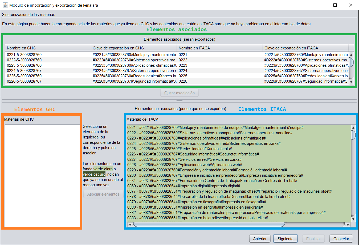Viewport: 359px width, 245px height.
Task: Click the Finalizar button
Action: 313,239
